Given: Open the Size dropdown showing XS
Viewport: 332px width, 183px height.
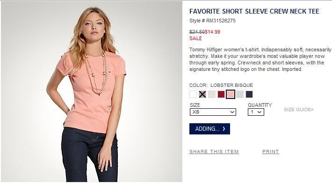Looking at the screenshot, I should coord(213,112).
